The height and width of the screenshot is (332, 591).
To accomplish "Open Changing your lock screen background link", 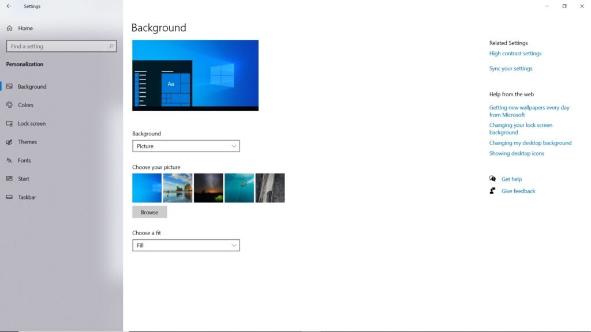I will tap(521, 129).
